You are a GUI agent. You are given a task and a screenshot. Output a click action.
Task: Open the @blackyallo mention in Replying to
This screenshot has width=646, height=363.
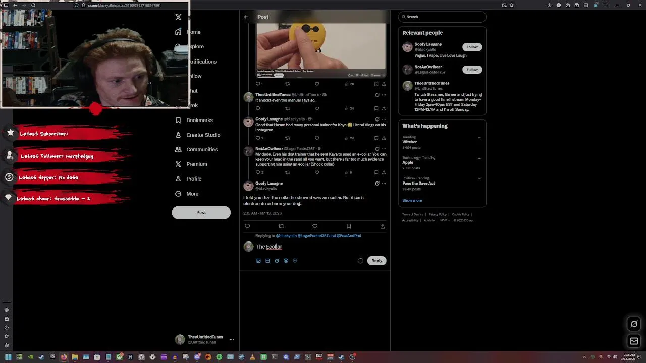[286, 236]
